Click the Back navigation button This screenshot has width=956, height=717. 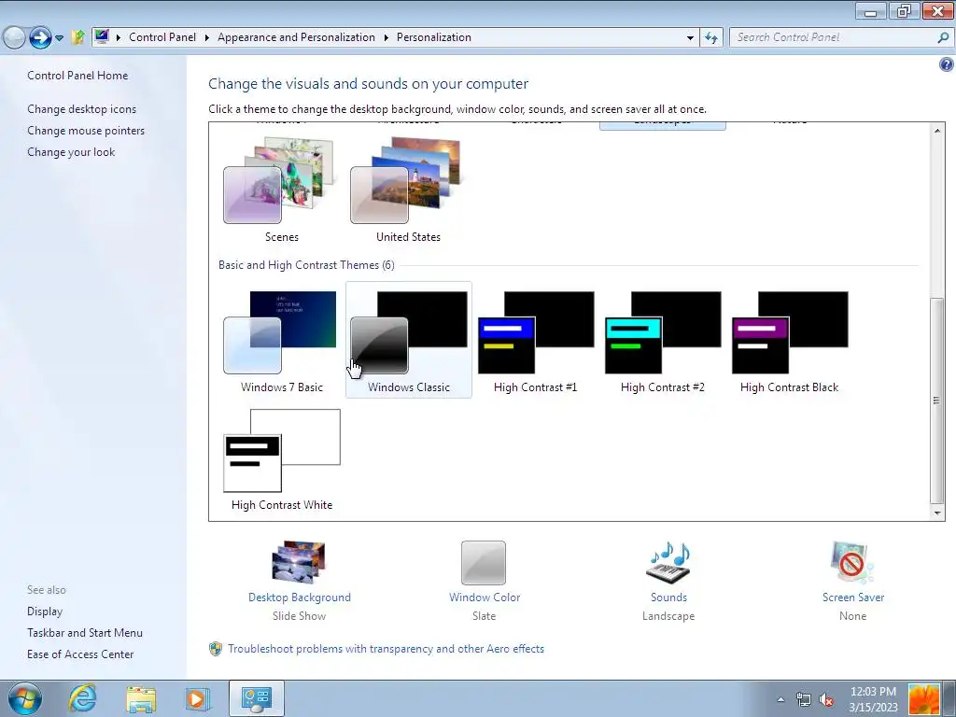(14, 37)
